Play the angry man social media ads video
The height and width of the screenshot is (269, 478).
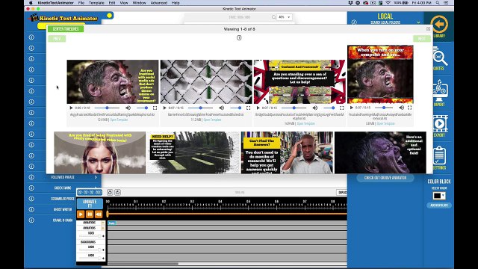pyautogui.click(x=71, y=108)
